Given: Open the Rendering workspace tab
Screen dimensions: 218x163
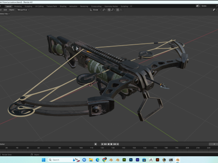Looking at the screenshot, I should [x=84, y=6].
